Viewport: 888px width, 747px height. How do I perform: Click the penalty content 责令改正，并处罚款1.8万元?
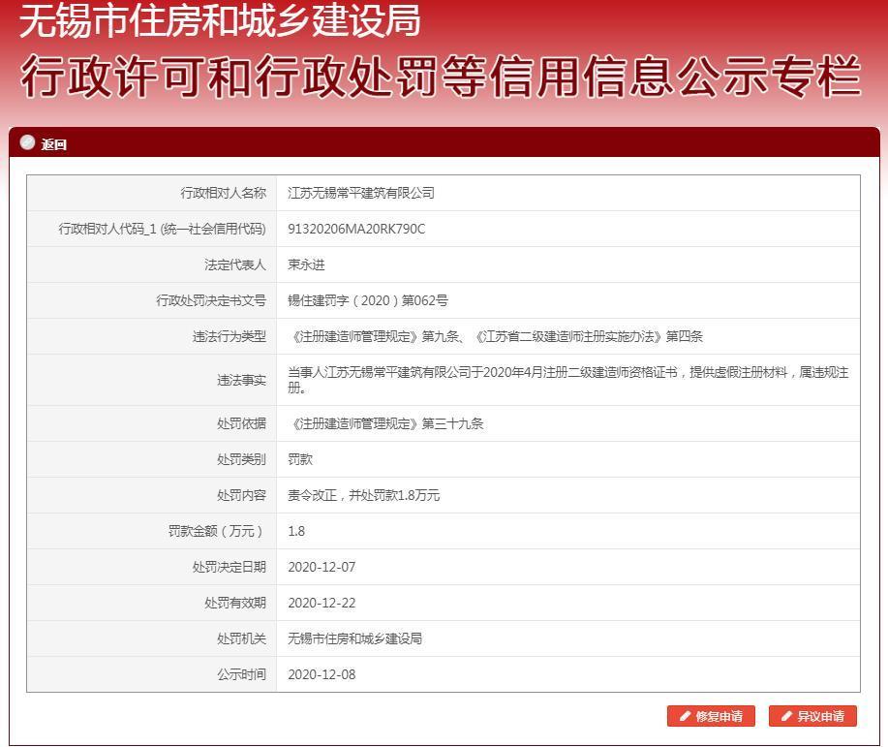point(363,495)
